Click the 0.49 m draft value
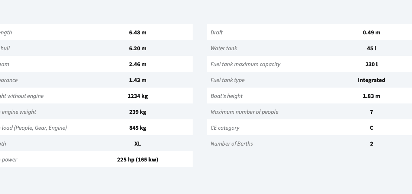Screen dimensions: 412x194 pyautogui.click(x=372, y=33)
